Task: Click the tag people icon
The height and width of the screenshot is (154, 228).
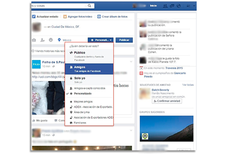Action: tap(42, 40)
